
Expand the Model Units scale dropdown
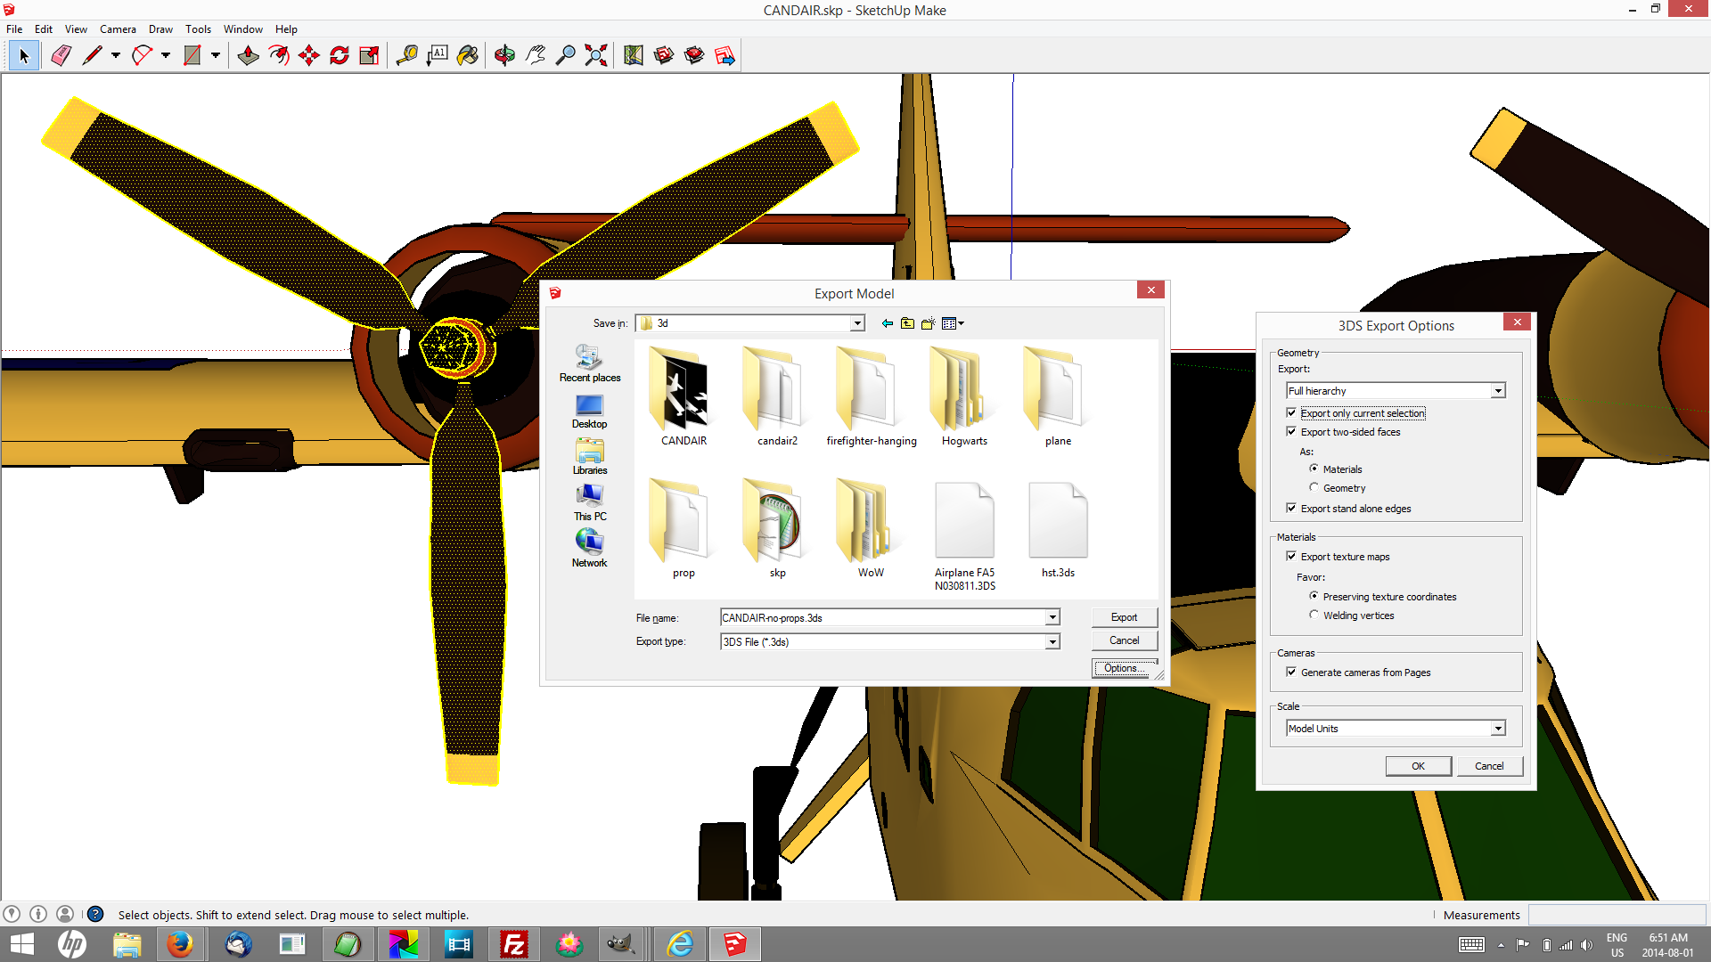pos(1498,729)
